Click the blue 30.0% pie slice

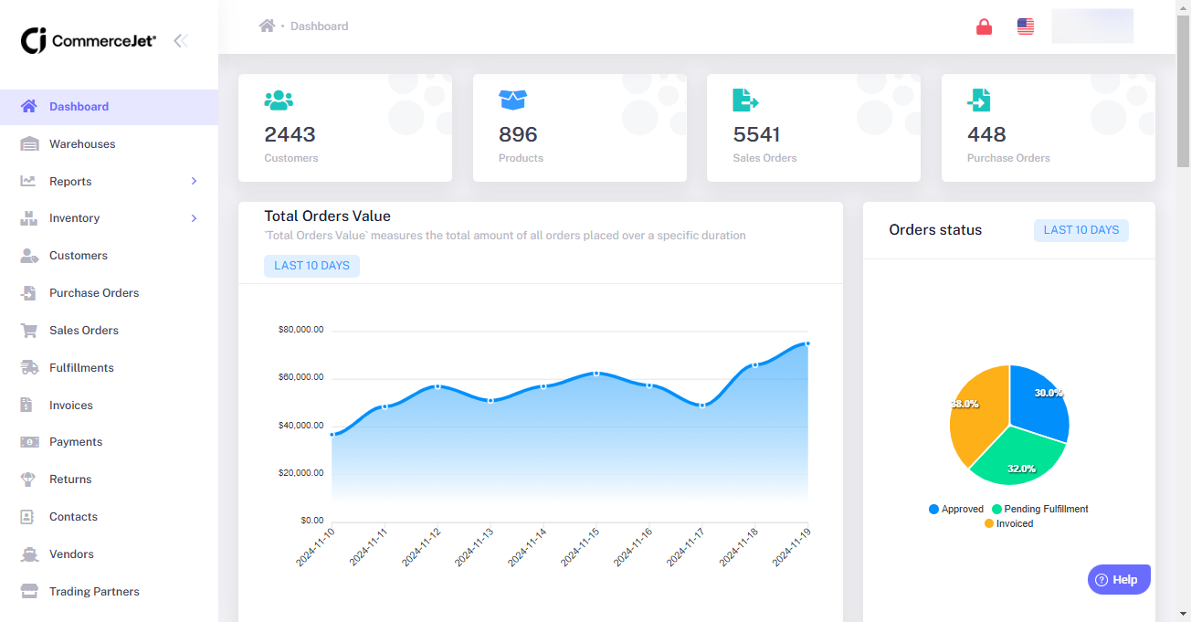point(1039,404)
